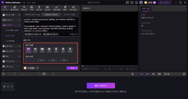
Task: Click the download icon in title bar
Action: [136, 2]
